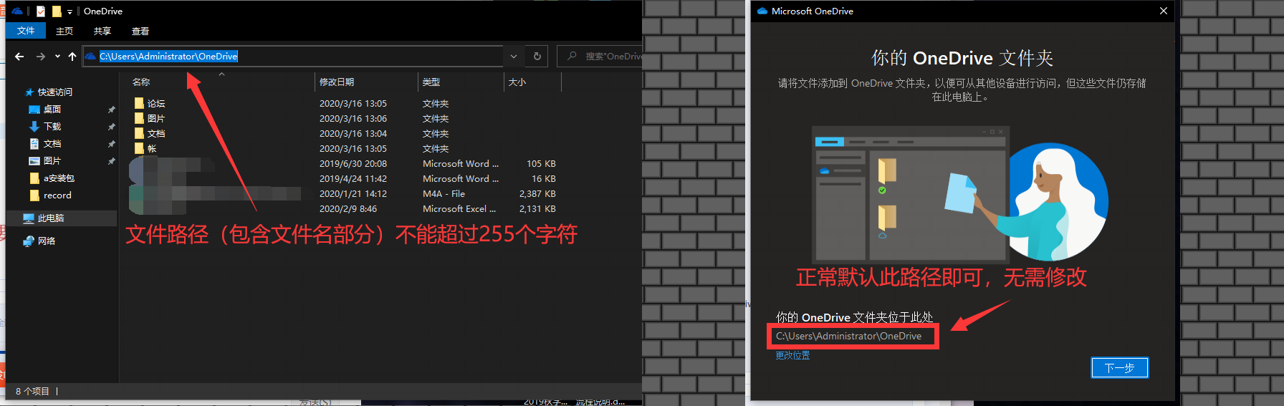
Task: Click the search OneDrive box
Action: tap(600, 56)
